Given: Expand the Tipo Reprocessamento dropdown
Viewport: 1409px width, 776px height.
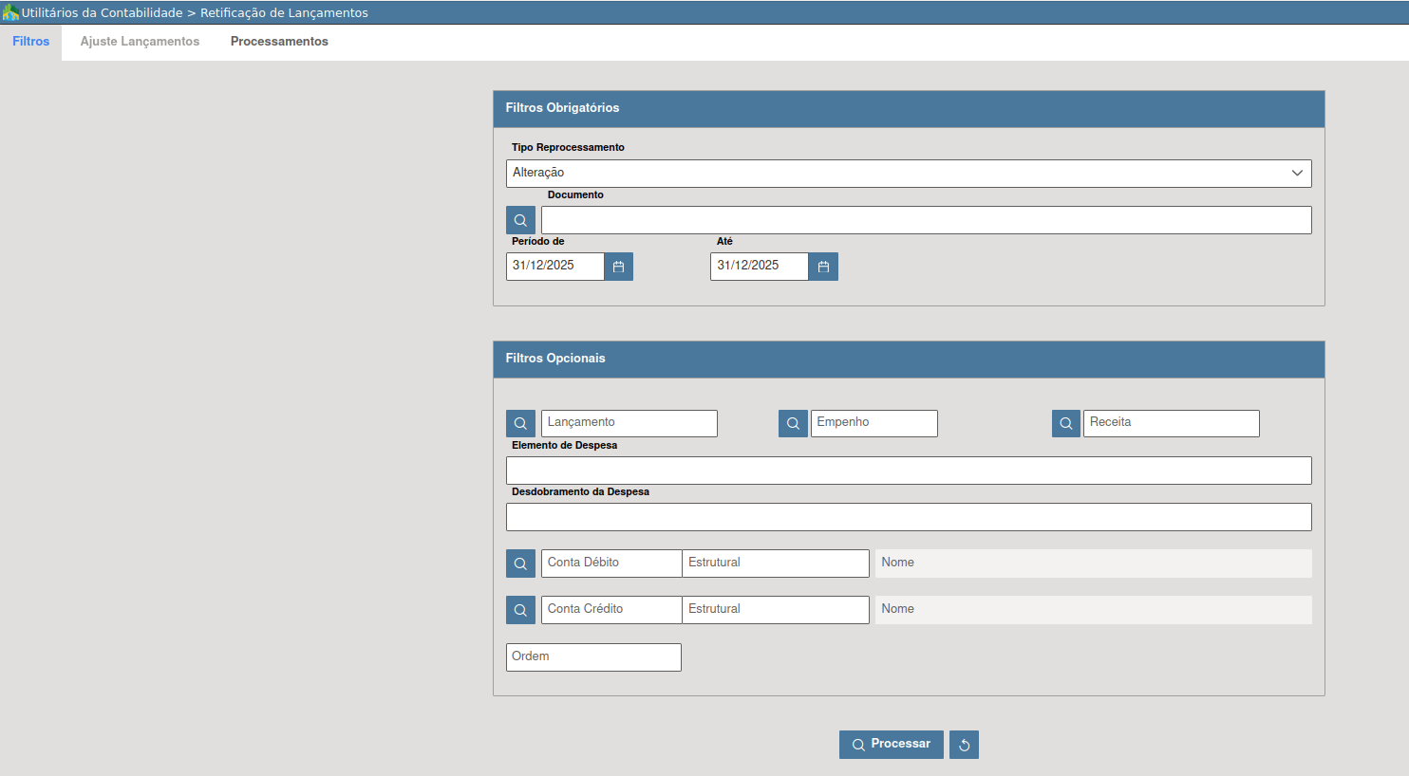Looking at the screenshot, I should point(909,174).
